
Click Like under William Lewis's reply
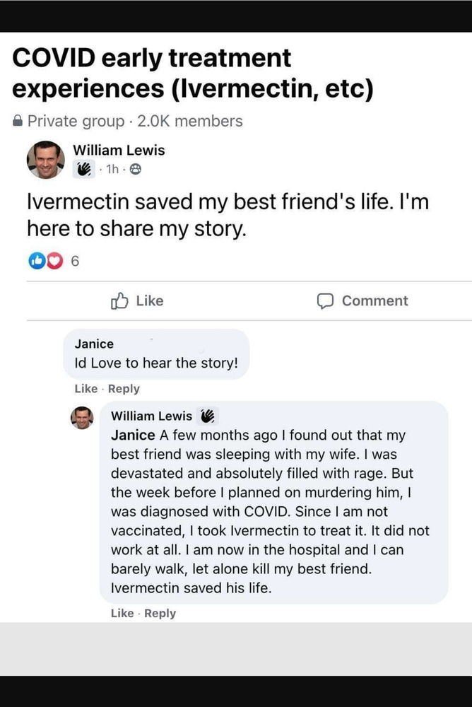[x=122, y=613]
